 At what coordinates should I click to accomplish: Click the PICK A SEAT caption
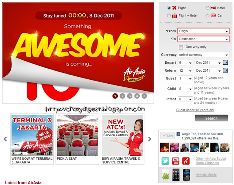pos(67,159)
